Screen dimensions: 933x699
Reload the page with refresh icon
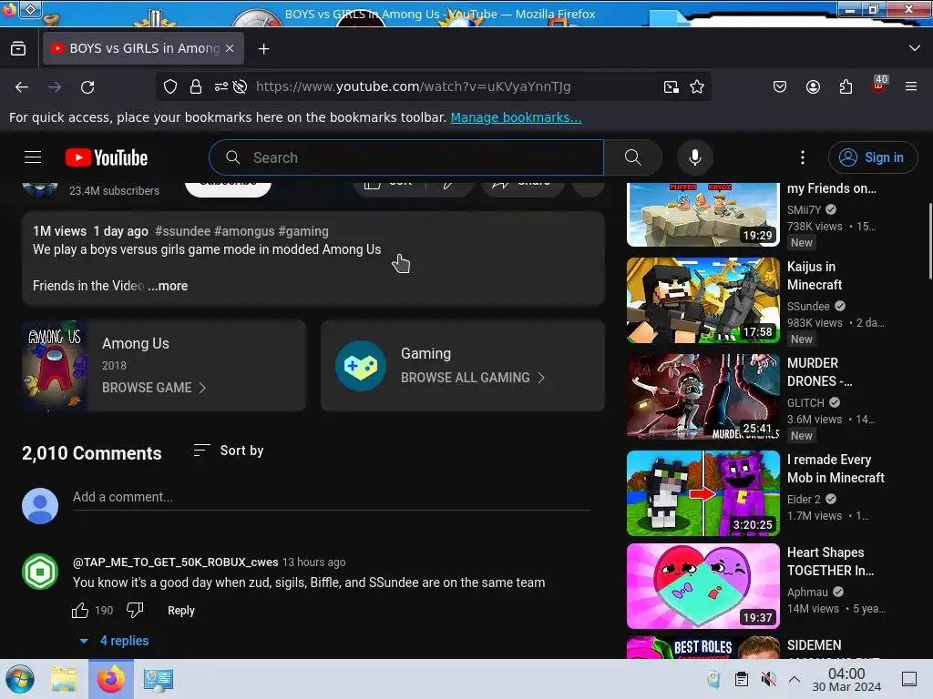87,86
